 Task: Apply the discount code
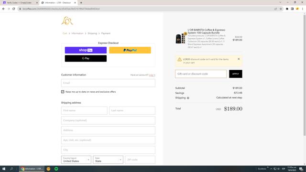point(236,74)
